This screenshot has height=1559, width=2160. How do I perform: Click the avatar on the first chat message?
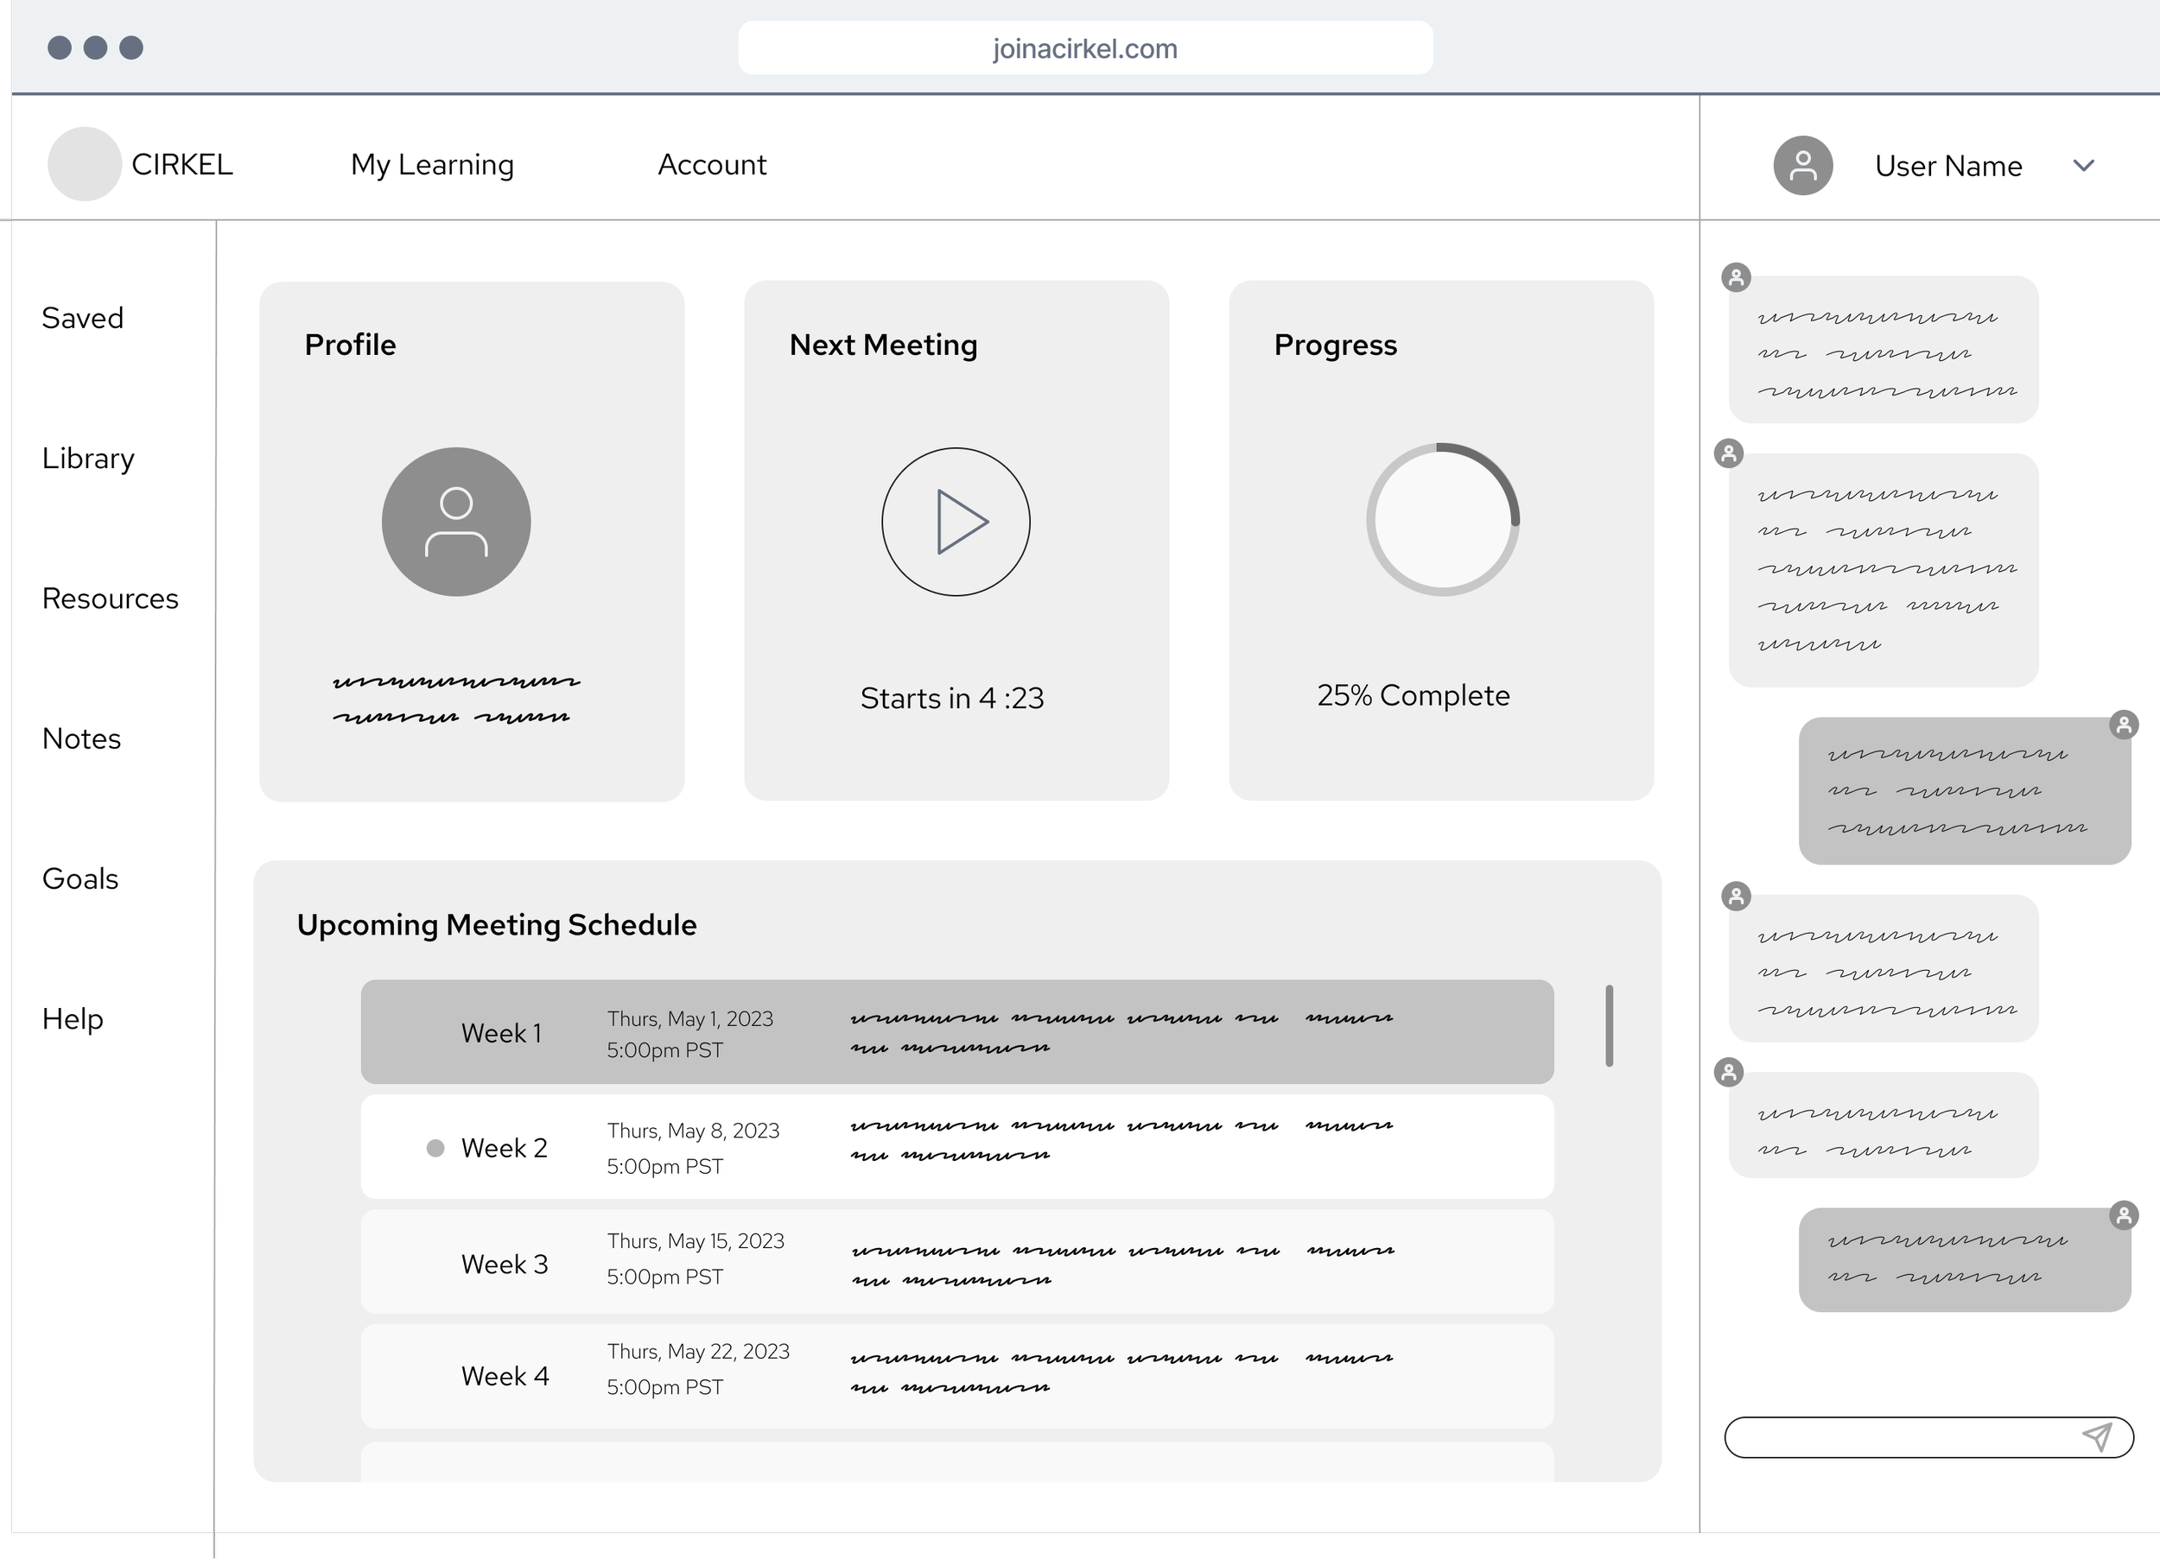tap(1736, 277)
